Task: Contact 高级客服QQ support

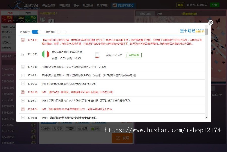Action: 123,6
